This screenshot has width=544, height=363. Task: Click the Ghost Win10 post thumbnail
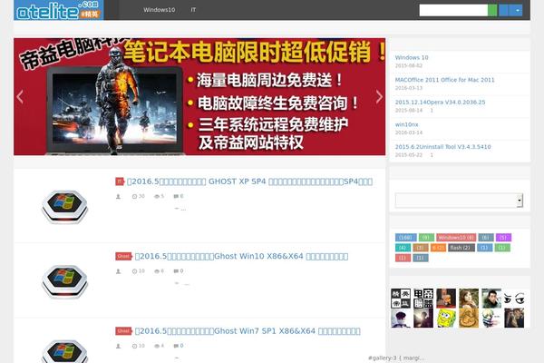tap(64, 281)
